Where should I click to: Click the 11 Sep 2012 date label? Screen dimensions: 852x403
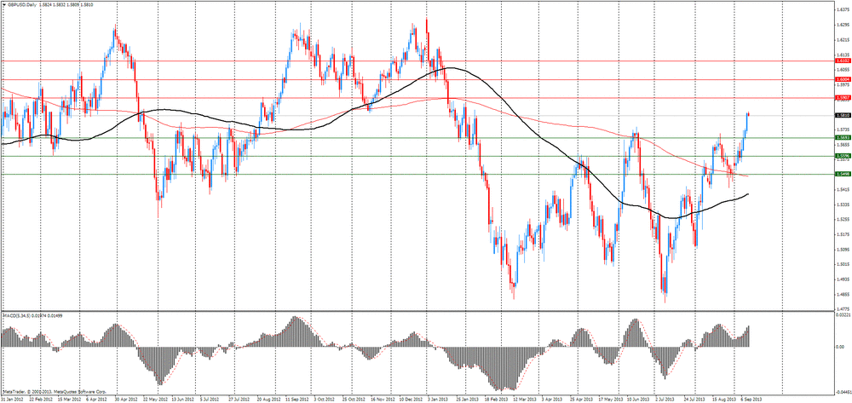point(297,398)
